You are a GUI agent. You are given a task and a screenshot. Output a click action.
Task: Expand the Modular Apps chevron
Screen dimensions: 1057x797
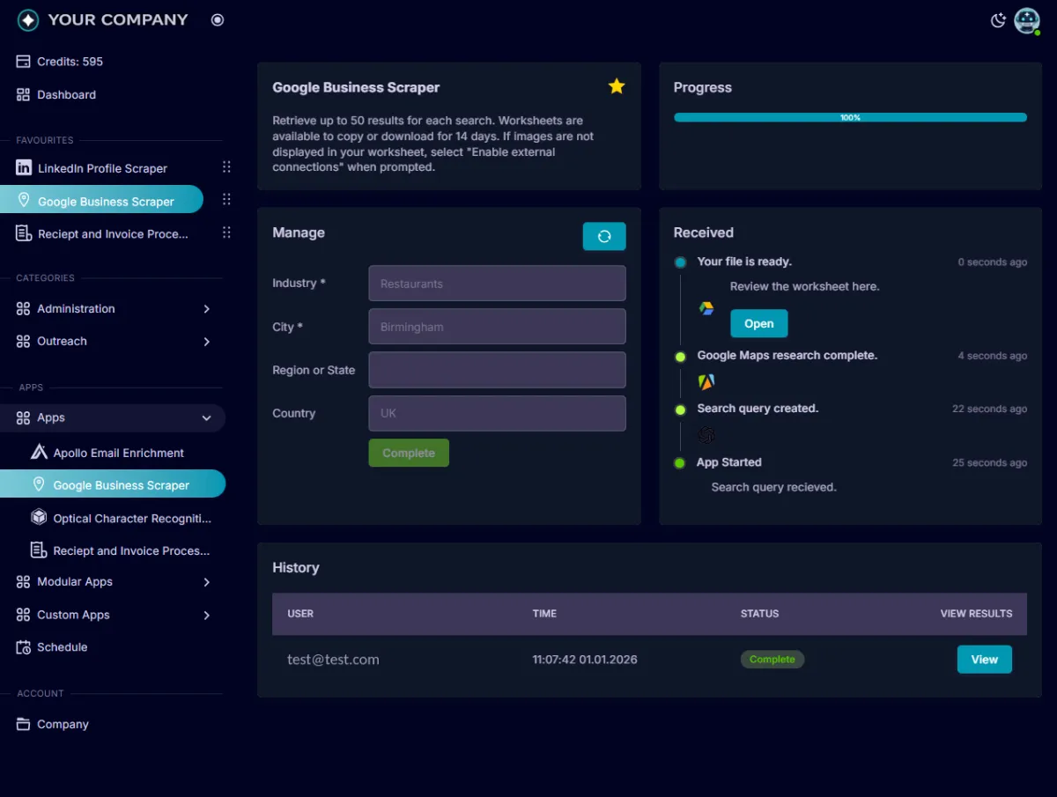tap(206, 582)
